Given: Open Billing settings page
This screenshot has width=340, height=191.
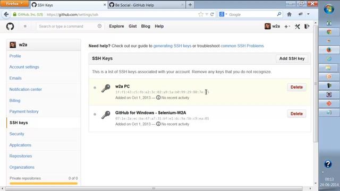Looking at the screenshot, I should [15, 100].
